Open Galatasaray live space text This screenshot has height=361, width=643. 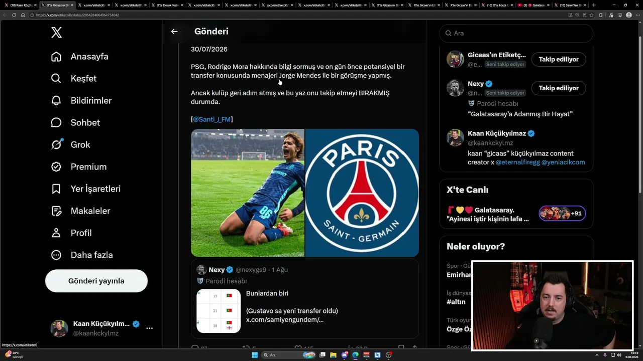[488, 215]
